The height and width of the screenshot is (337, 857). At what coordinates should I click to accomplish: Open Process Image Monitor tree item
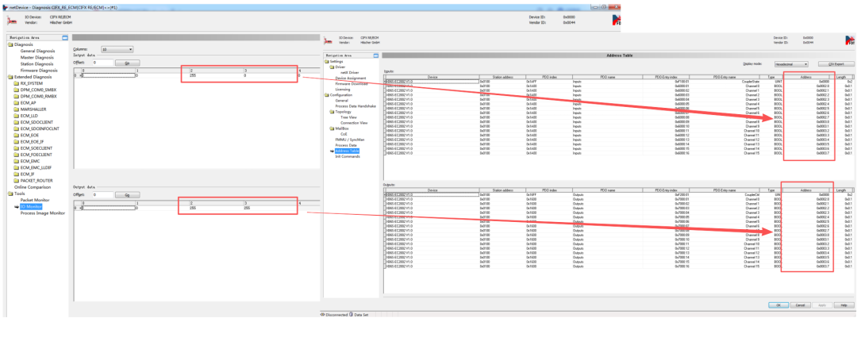coord(43,213)
